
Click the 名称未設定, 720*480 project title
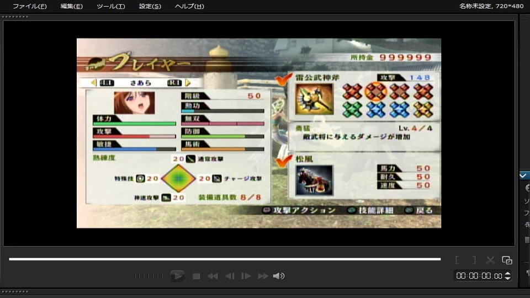(491, 6)
